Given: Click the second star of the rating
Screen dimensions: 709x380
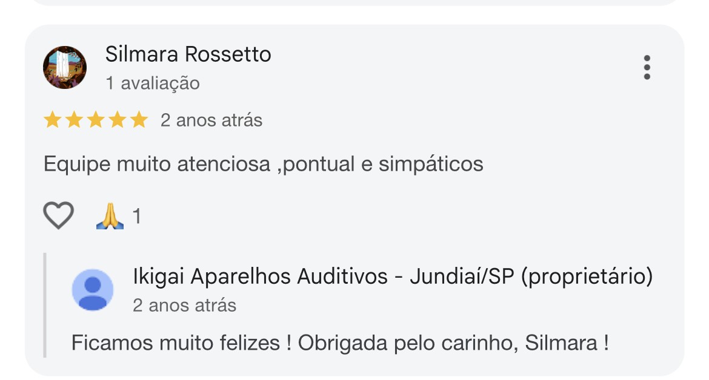Looking at the screenshot, I should click(74, 120).
